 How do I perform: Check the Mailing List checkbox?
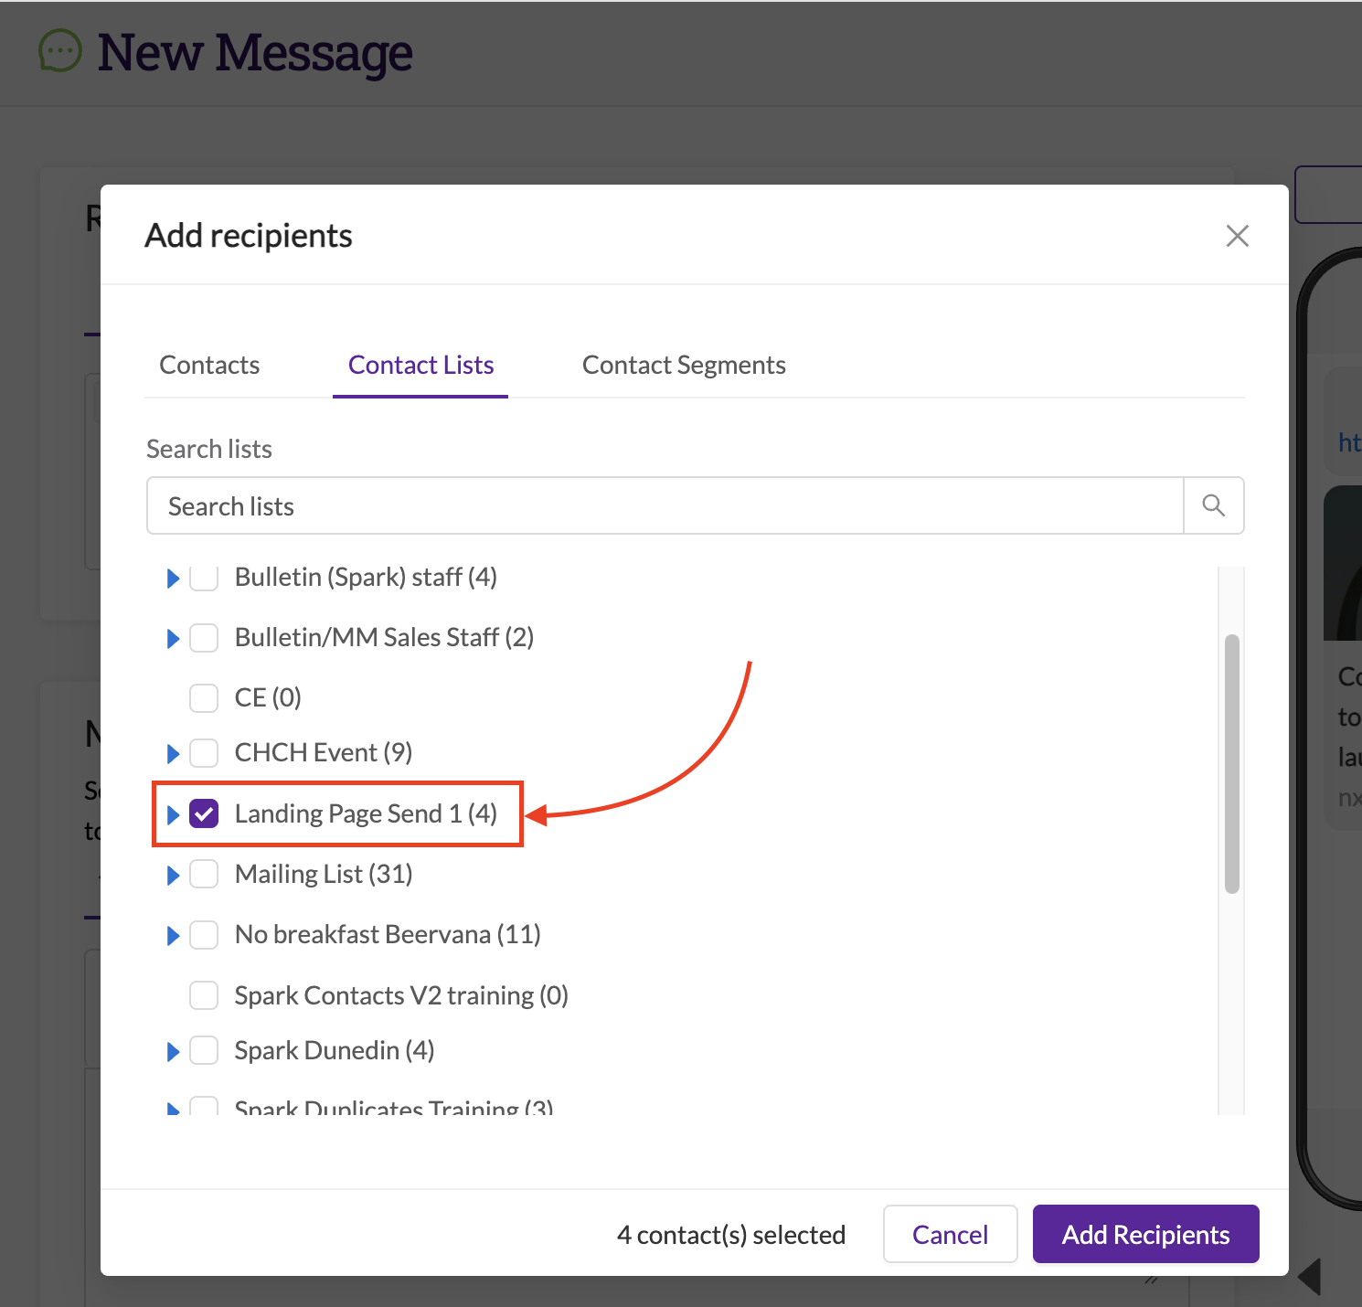[204, 874]
